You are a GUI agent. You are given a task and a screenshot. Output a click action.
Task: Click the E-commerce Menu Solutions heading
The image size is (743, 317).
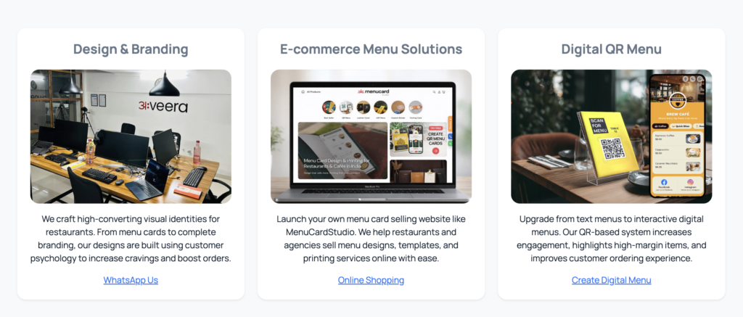click(x=371, y=49)
